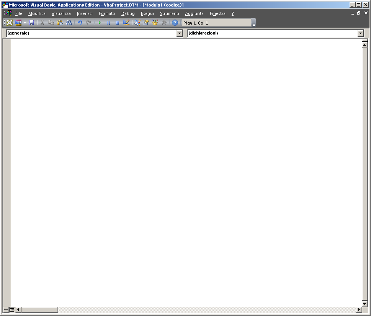Maximize the Visual Basic editor window
Screen dimensions: 371x316
tap(359, 5)
